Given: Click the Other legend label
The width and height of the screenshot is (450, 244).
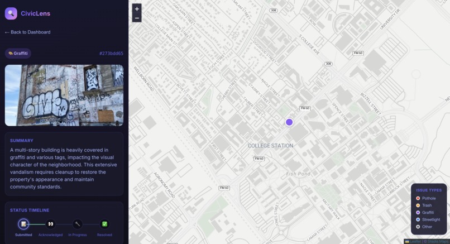Looking at the screenshot, I should point(427,227).
